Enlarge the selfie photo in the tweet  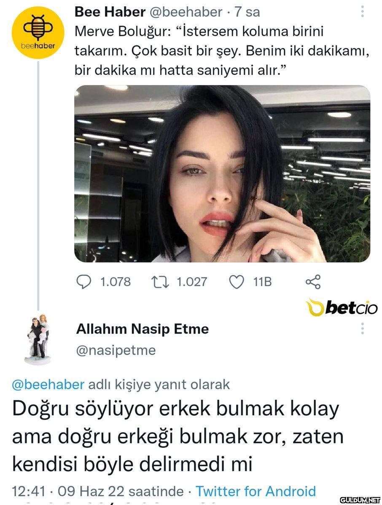click(222, 174)
